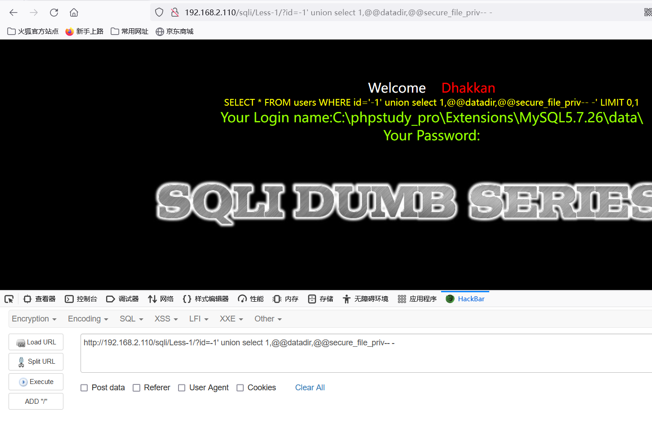Open the 查看器 inspector panel

click(x=40, y=299)
